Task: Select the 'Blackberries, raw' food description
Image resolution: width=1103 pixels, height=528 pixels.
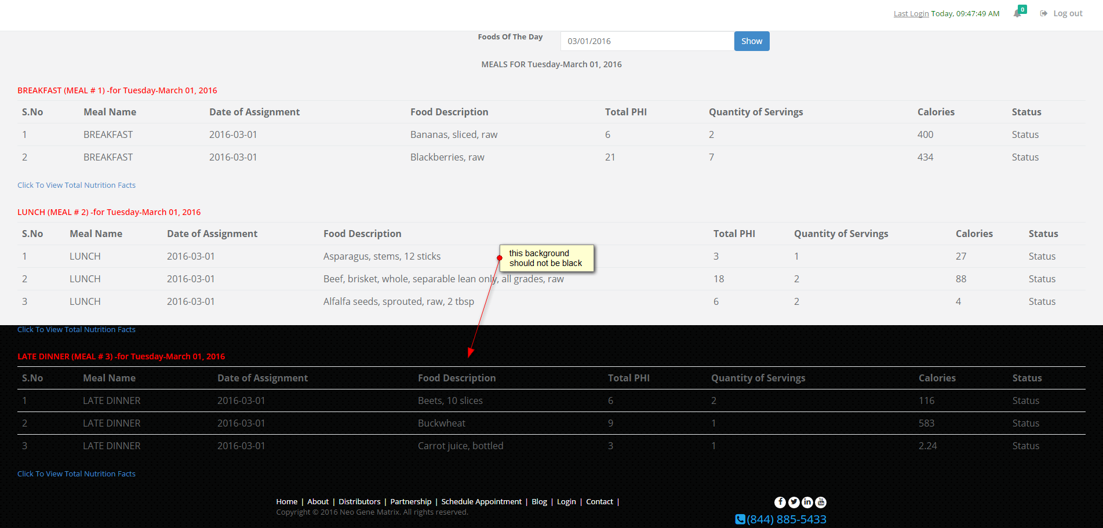Action: tap(447, 157)
